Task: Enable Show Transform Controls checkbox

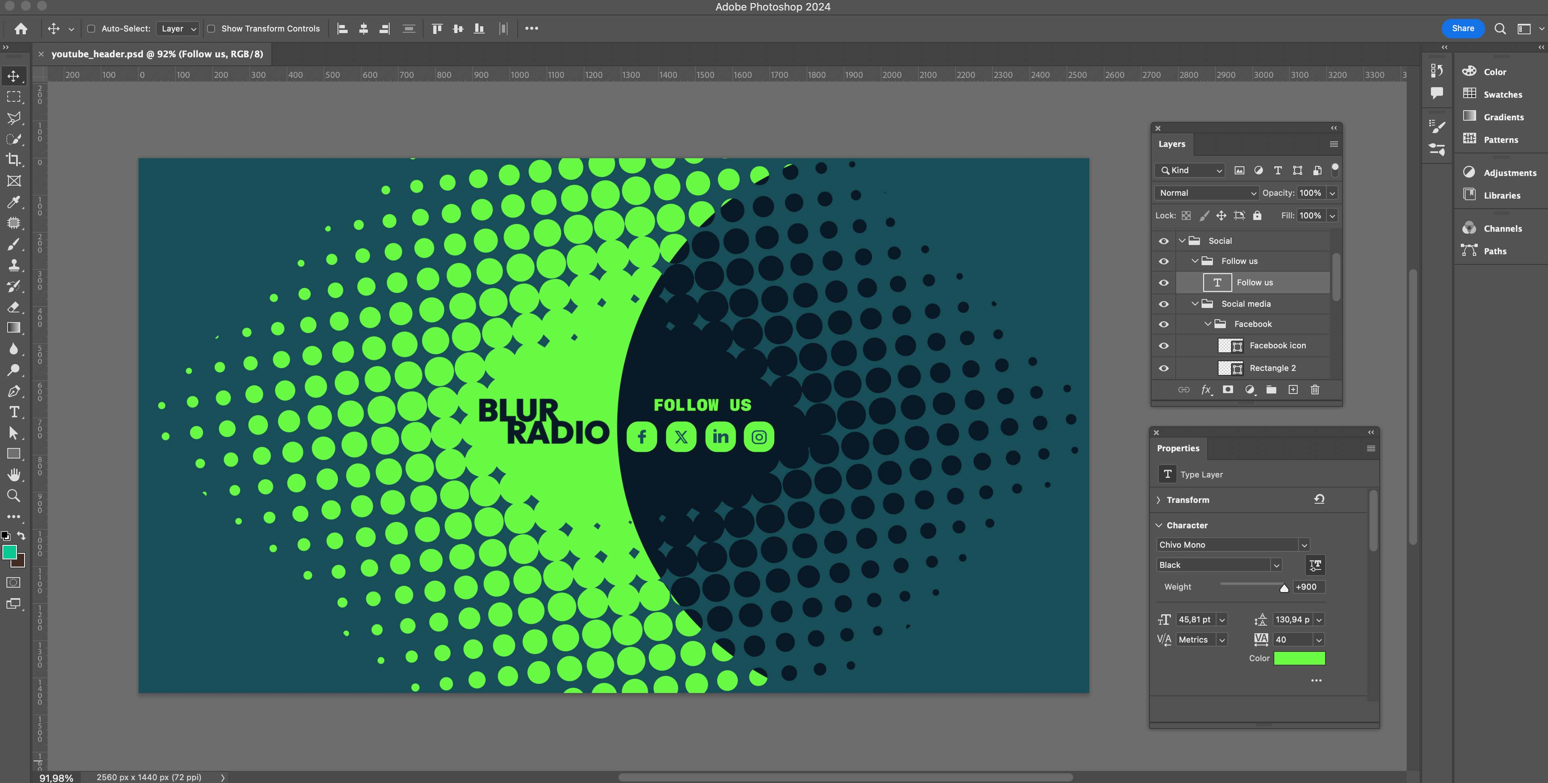Action: click(x=212, y=28)
